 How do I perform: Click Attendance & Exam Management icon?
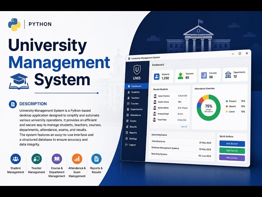coord(77,159)
